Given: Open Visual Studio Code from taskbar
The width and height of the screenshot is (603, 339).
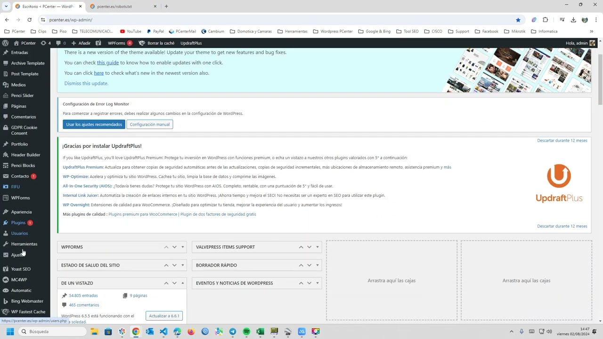Looking at the screenshot, I should pyautogui.click(x=163, y=331).
